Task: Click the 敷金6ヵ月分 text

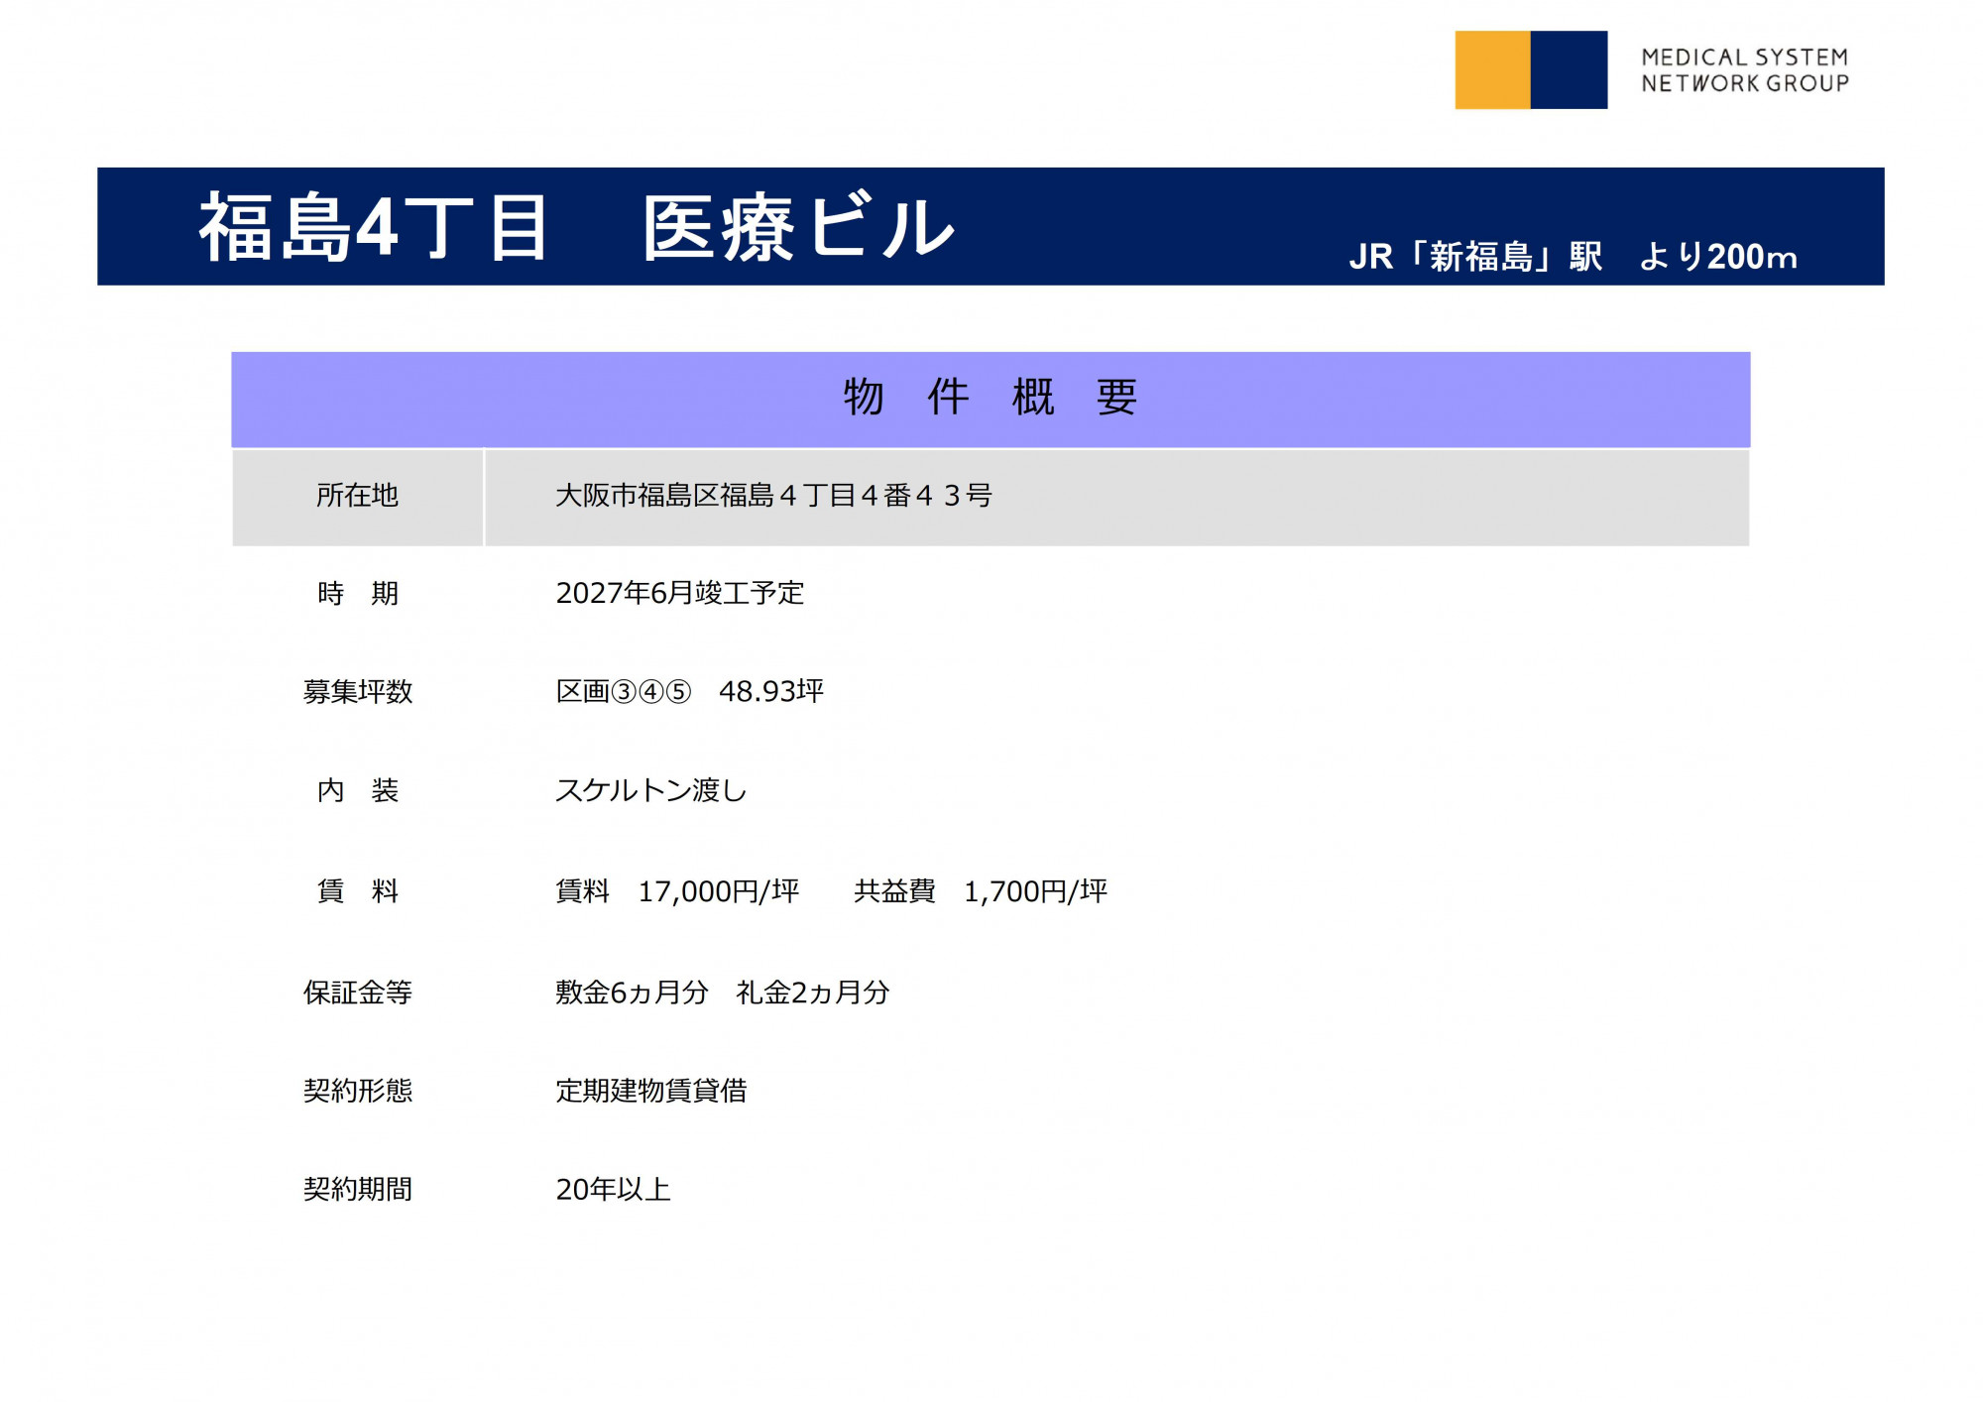Action: [632, 993]
